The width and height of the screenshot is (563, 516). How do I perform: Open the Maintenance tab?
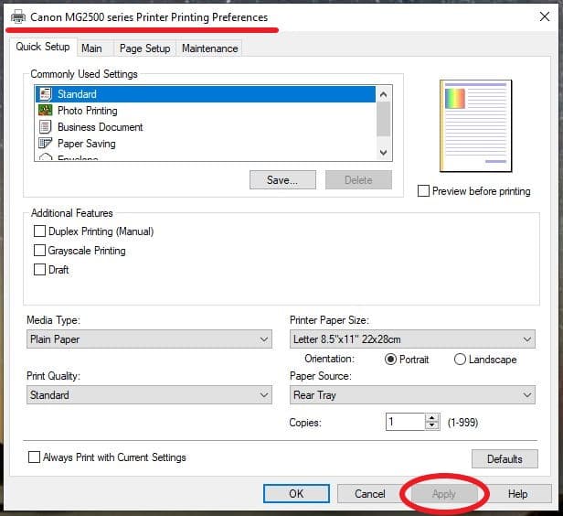coord(209,48)
